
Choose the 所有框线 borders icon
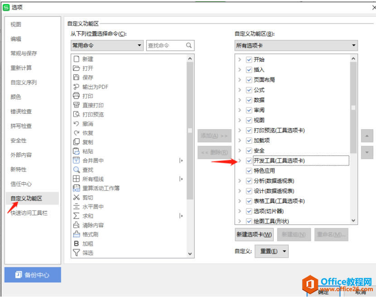click(x=76, y=179)
